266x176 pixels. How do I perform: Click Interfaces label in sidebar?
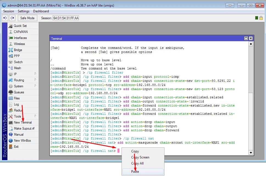point(20,38)
